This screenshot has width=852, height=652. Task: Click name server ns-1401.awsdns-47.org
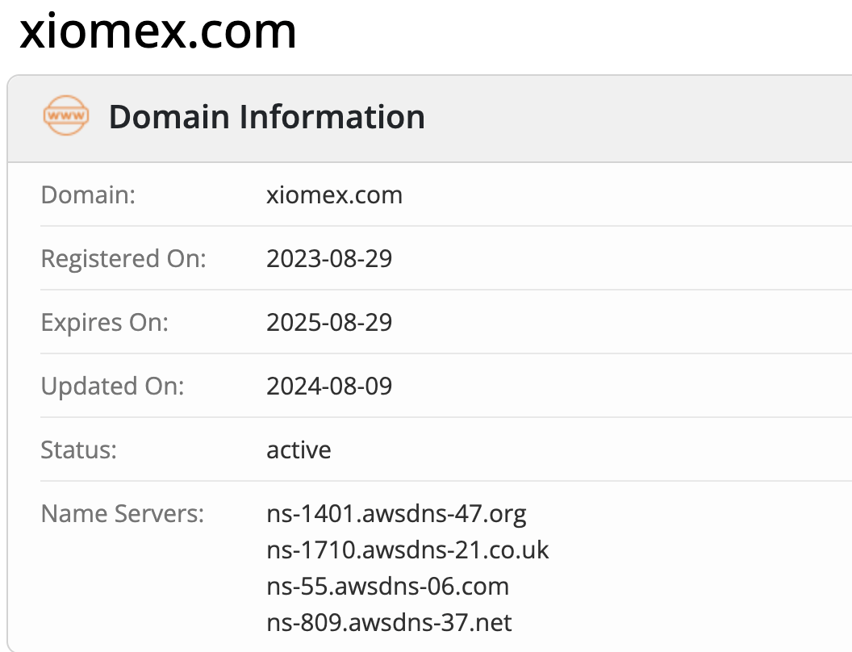click(397, 514)
